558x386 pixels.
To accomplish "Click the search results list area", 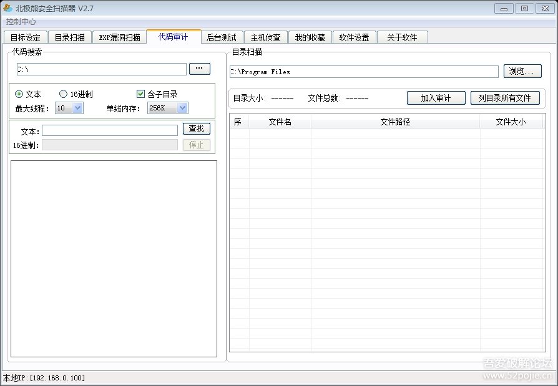I will point(114,259).
